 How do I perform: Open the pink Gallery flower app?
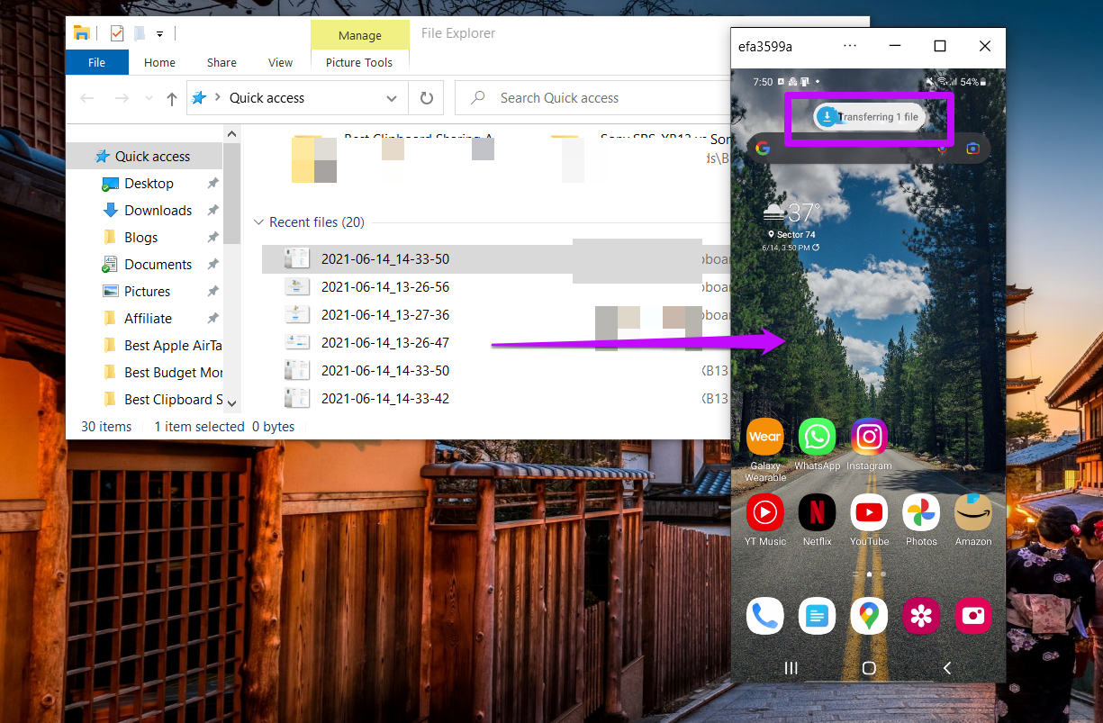point(921,616)
